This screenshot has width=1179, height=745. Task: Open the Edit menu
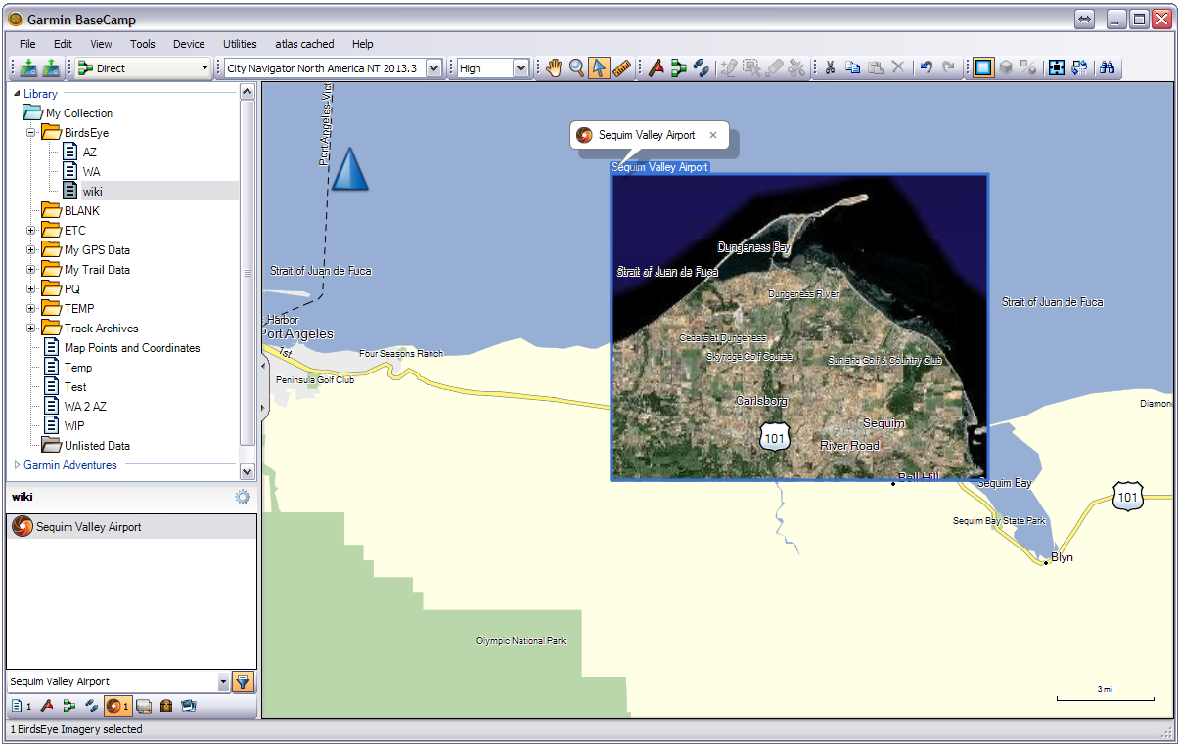coord(63,44)
